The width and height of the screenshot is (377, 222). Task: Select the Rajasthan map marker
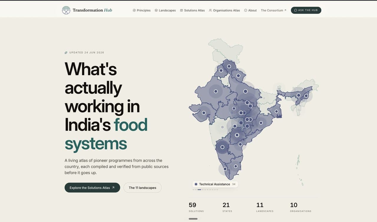click(x=216, y=91)
